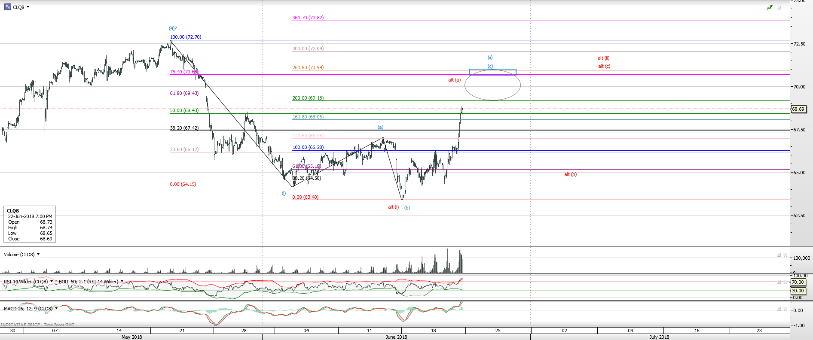Click the blue target rectangle near (c)
This screenshot has width=813, height=340.
492,72
